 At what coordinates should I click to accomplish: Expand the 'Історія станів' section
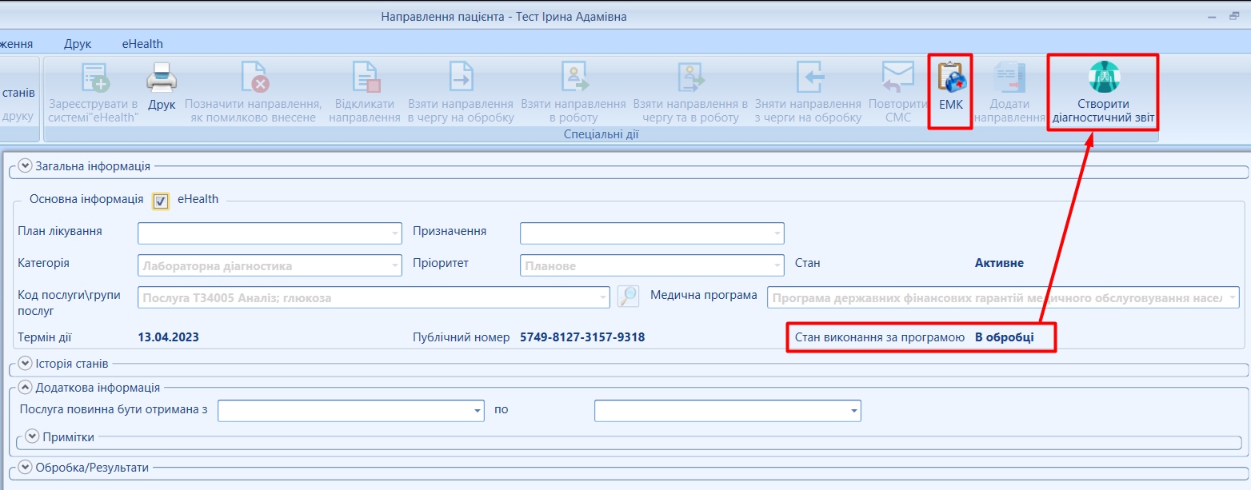coord(25,363)
